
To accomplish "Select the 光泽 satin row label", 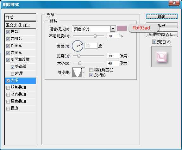I will pos(14,80).
